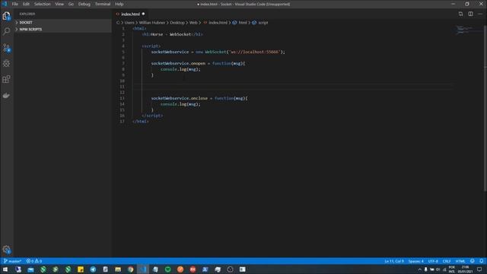Open the changes compare icon in editor toolbar

tap(460, 14)
